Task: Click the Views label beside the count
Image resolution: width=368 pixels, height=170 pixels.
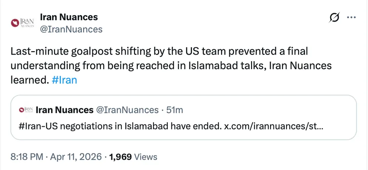Action: (x=145, y=157)
